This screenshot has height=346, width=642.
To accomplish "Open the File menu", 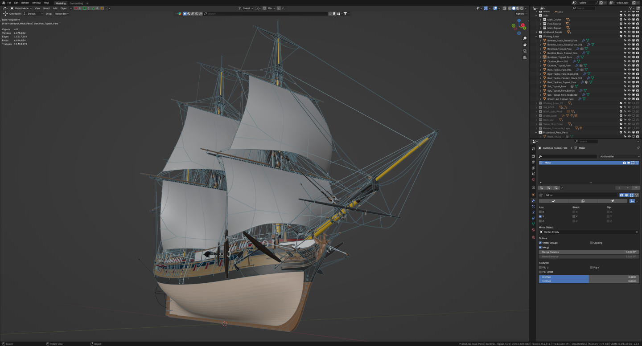I will tap(9, 3).
